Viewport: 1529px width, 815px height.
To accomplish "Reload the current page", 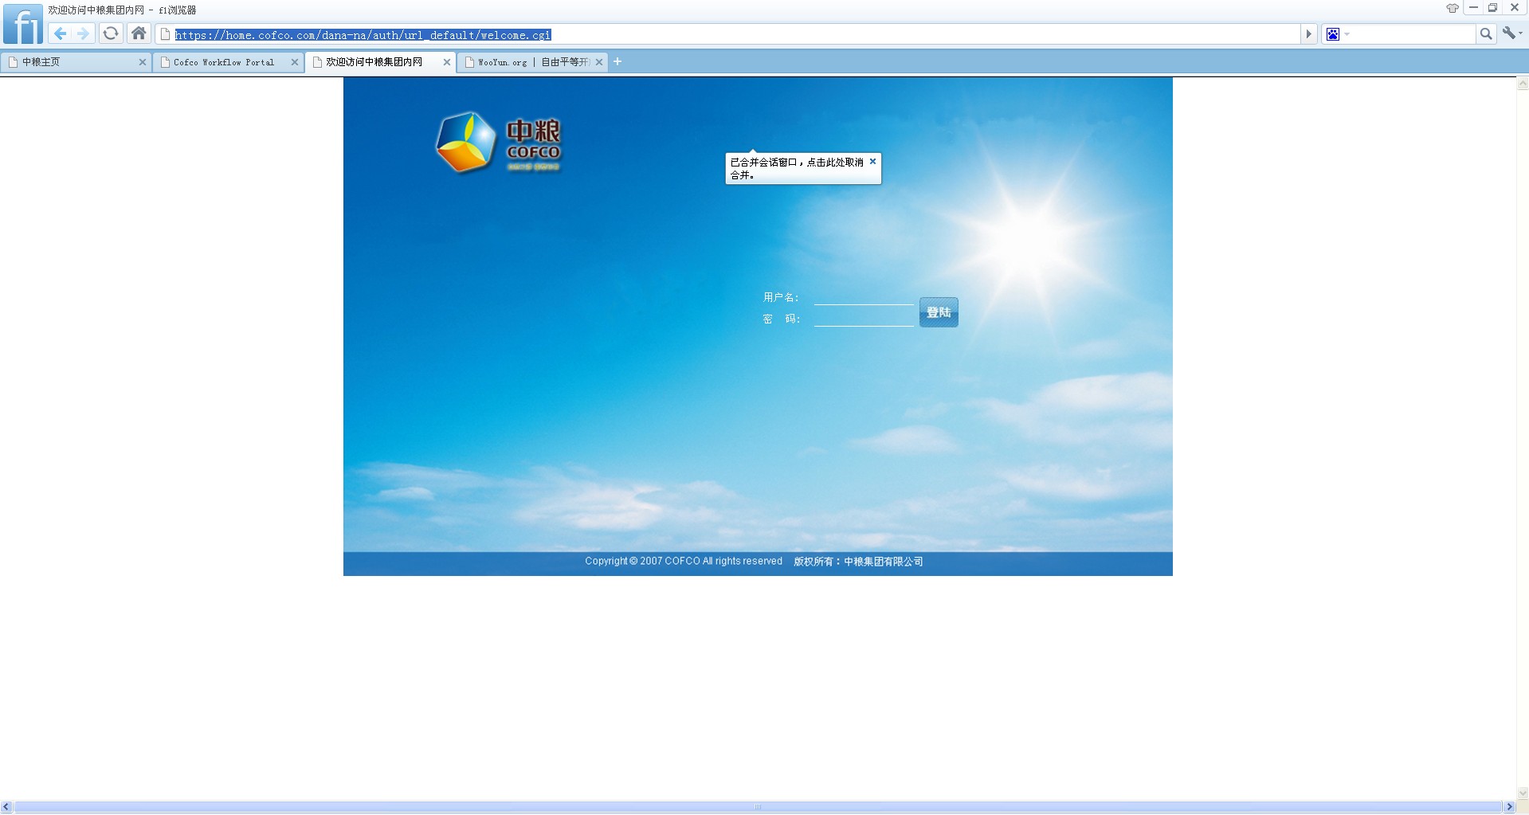I will tap(111, 33).
